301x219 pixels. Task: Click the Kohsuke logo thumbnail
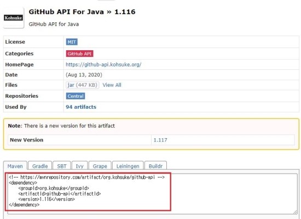click(x=14, y=18)
